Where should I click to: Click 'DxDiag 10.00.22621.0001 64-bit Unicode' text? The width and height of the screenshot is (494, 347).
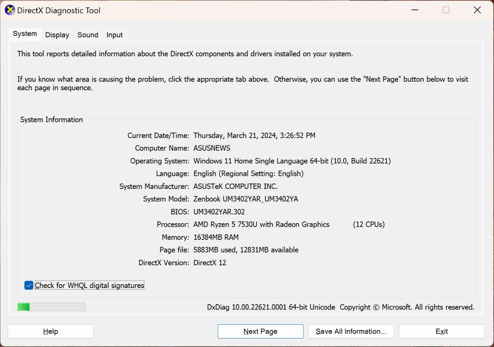(271, 307)
